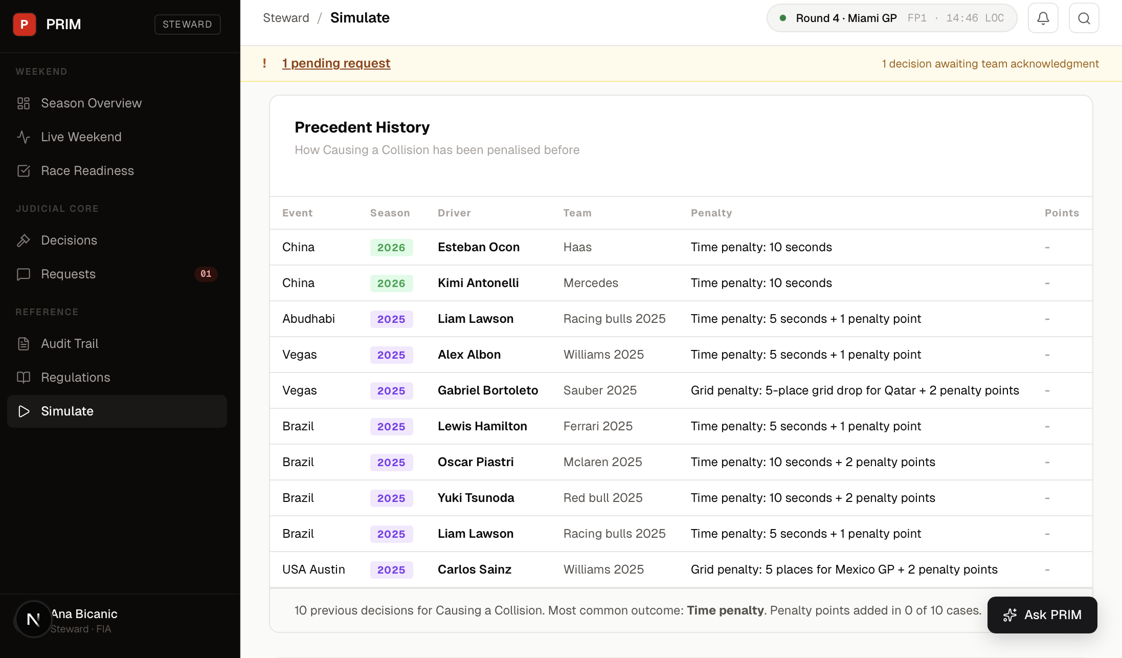Click the Audit Trail document icon

(x=23, y=343)
